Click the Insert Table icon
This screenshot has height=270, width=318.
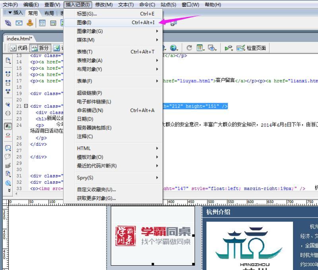coord(42,23)
